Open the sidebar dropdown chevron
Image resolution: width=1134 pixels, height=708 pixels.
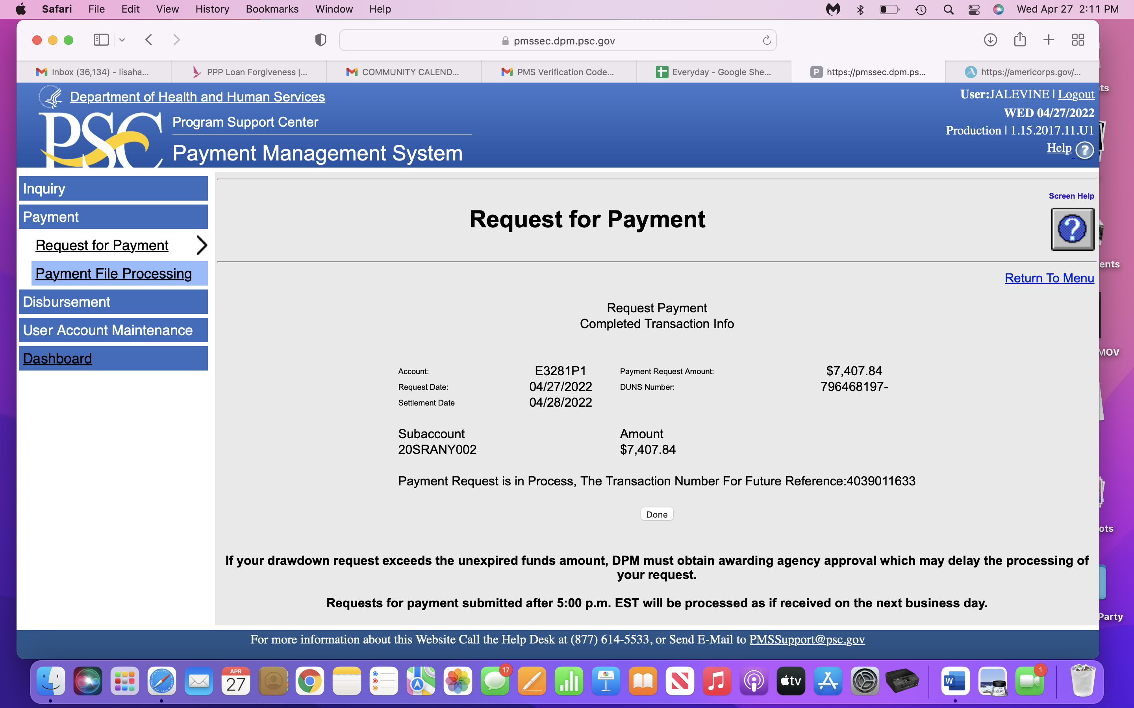point(122,40)
